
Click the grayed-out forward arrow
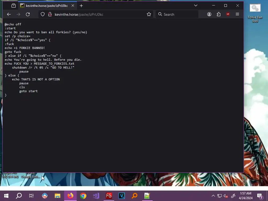(18, 14)
